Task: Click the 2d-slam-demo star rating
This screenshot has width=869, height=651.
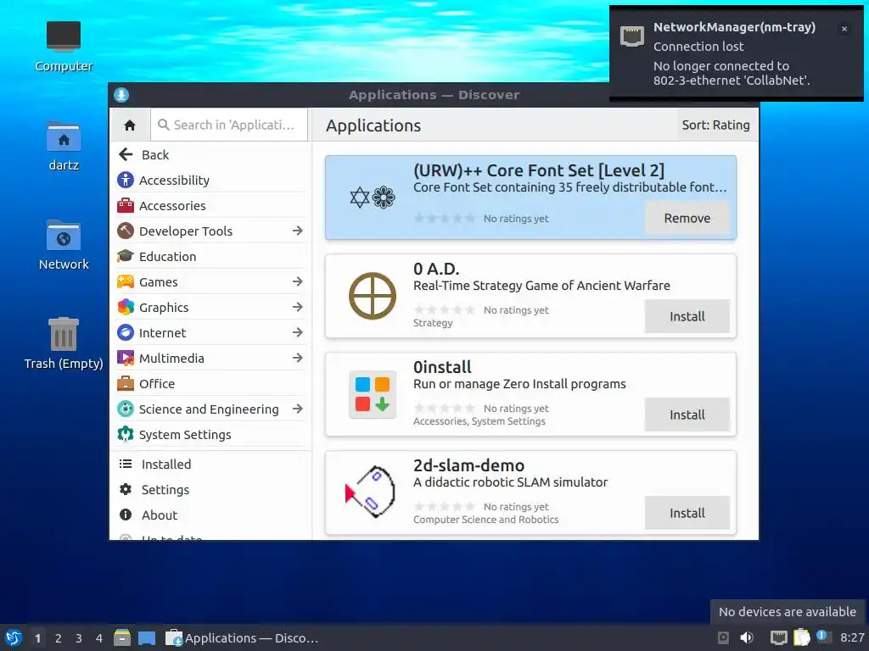Action: [x=445, y=507]
